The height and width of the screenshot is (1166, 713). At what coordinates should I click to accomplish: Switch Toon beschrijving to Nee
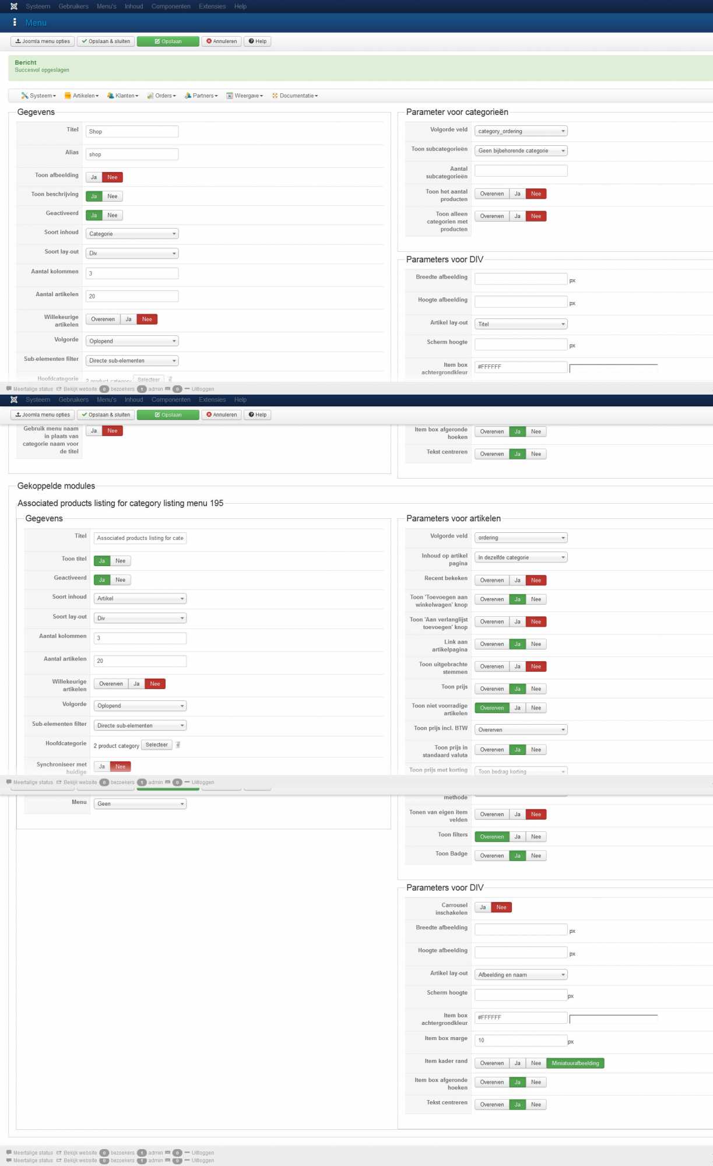pos(113,196)
